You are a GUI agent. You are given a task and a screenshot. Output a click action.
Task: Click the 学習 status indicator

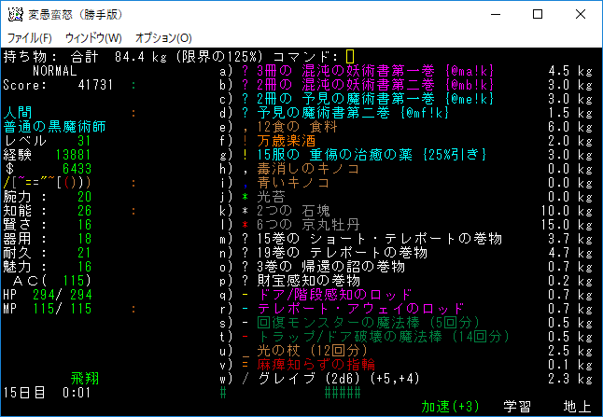point(517,406)
